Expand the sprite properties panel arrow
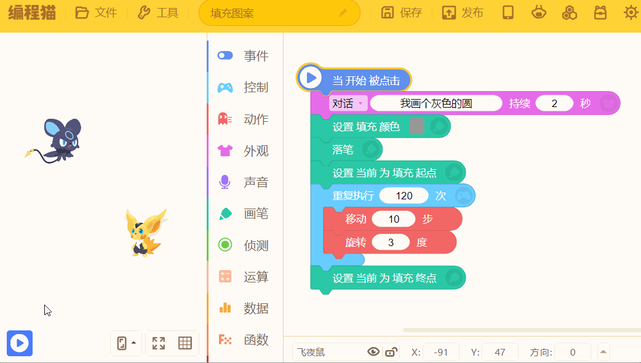 point(603,351)
